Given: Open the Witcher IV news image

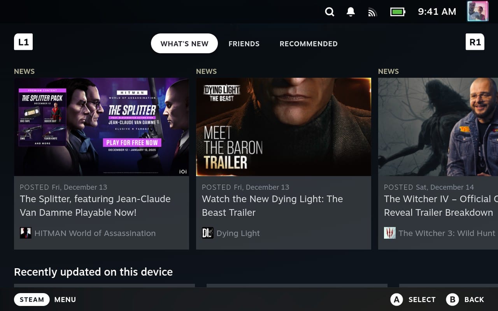Looking at the screenshot, I should tap(438, 127).
